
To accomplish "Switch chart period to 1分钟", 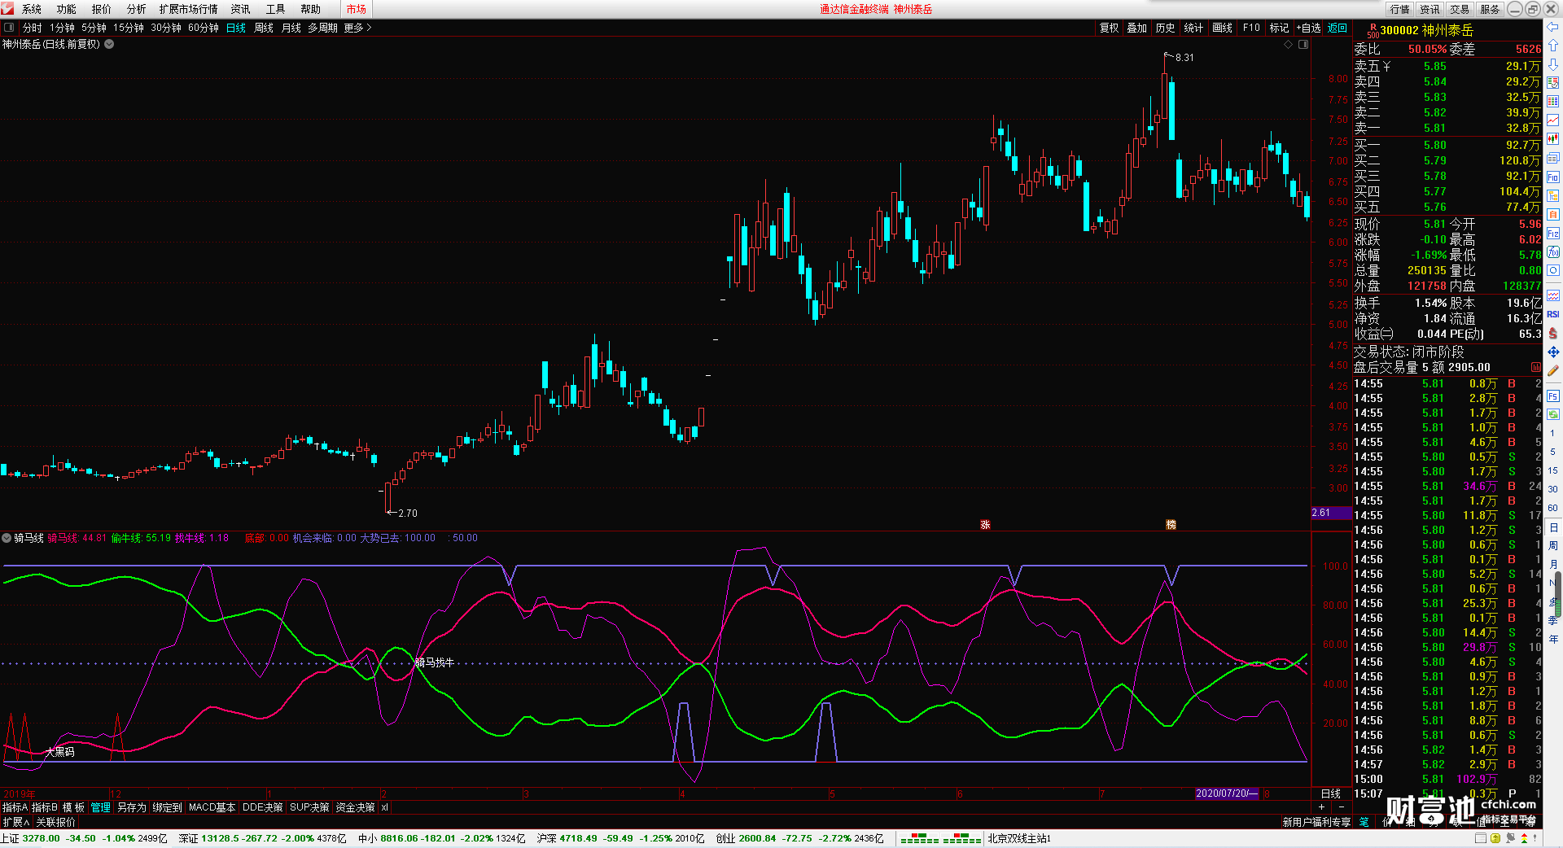I will pyautogui.click(x=62, y=28).
